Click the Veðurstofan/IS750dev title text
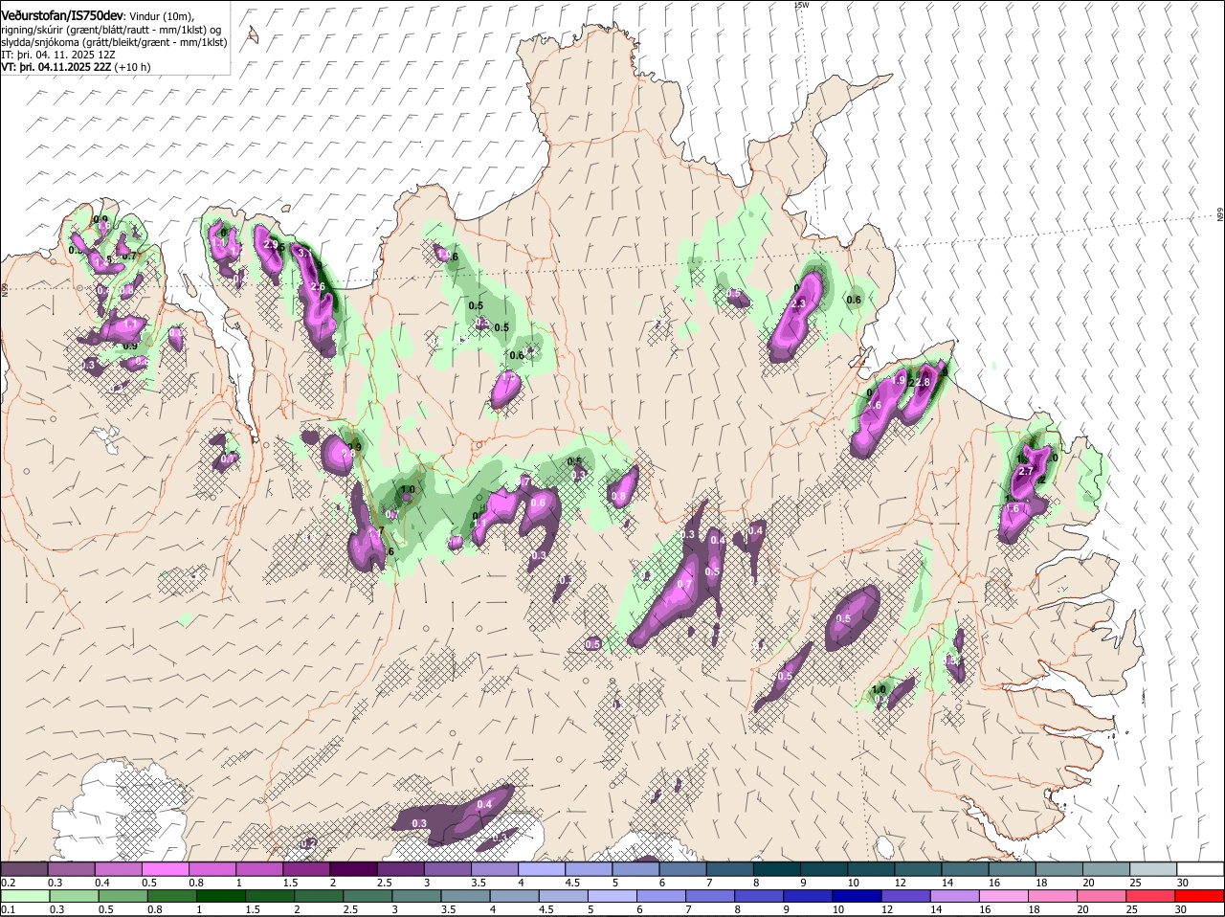This screenshot has width=1225, height=917. [x=62, y=15]
